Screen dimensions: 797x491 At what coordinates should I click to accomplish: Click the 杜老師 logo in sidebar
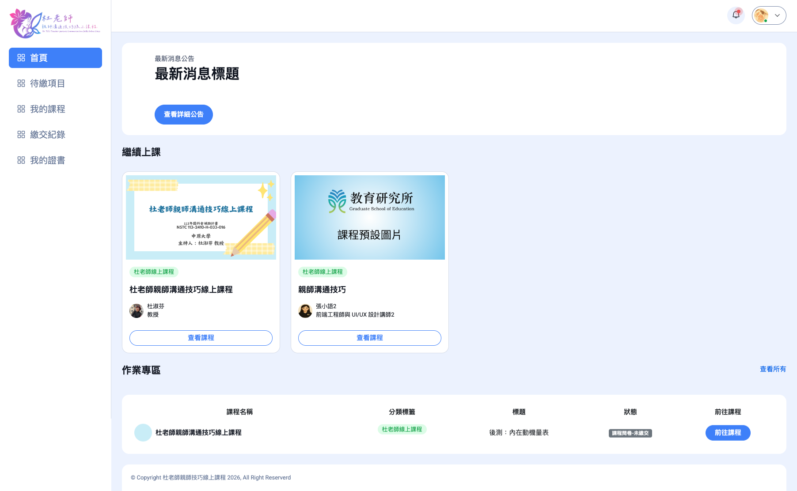point(55,23)
